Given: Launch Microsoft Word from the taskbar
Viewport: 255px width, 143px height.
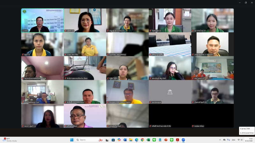Looking at the screenshot, I should point(125,140).
